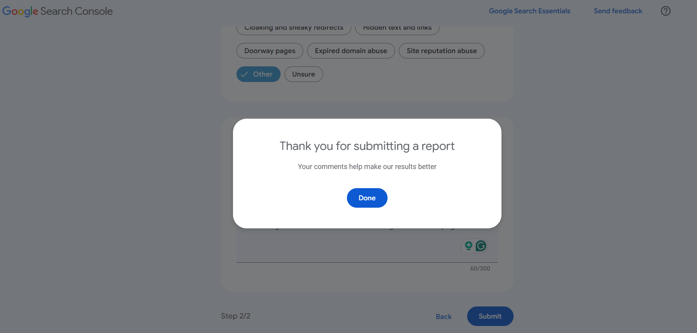The width and height of the screenshot is (697, 333).
Task: Toggle the Doorway pages chip
Action: click(270, 51)
